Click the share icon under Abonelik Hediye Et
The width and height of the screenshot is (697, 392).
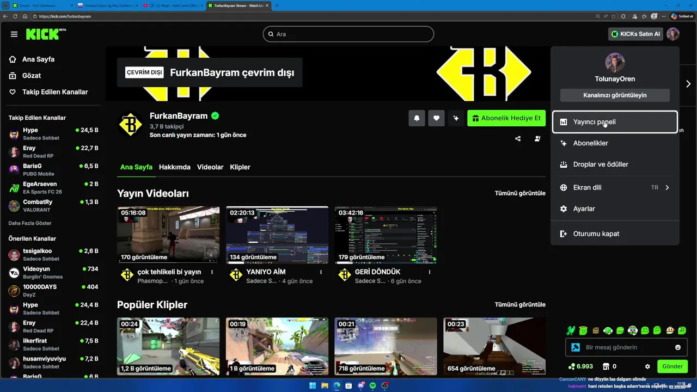tap(518, 139)
